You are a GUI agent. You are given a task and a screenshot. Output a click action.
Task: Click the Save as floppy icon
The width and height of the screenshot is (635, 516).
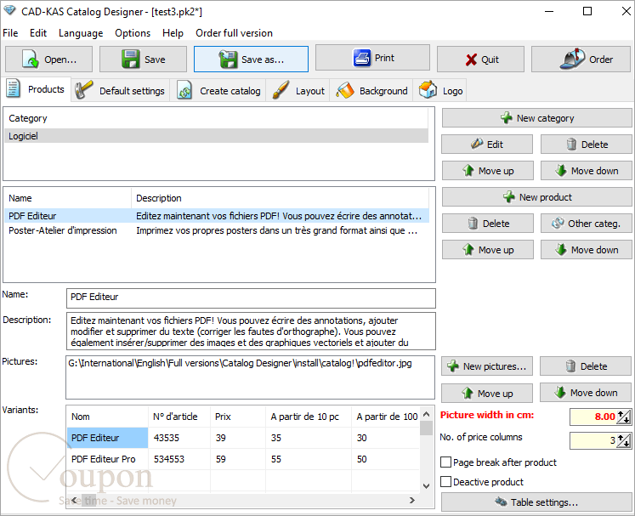[x=228, y=60]
